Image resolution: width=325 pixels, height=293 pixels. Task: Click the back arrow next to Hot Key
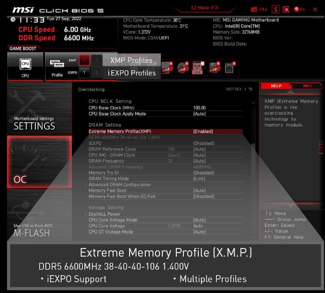click(x=250, y=89)
